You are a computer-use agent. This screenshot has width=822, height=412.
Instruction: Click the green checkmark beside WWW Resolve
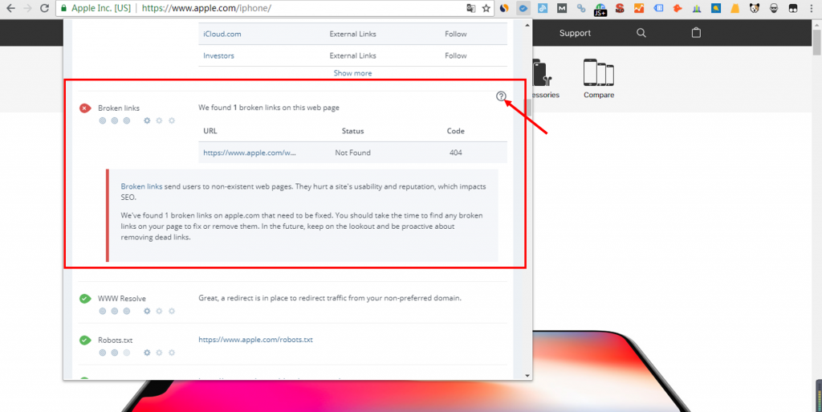[x=85, y=299]
